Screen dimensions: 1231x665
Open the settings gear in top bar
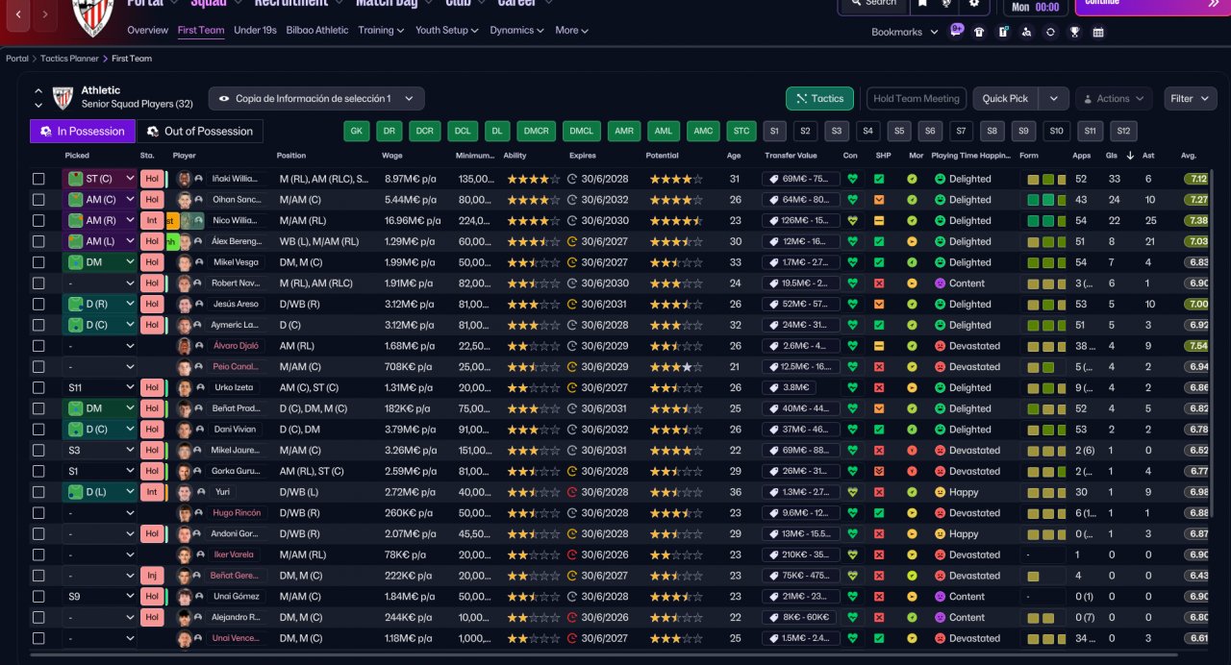click(974, 4)
